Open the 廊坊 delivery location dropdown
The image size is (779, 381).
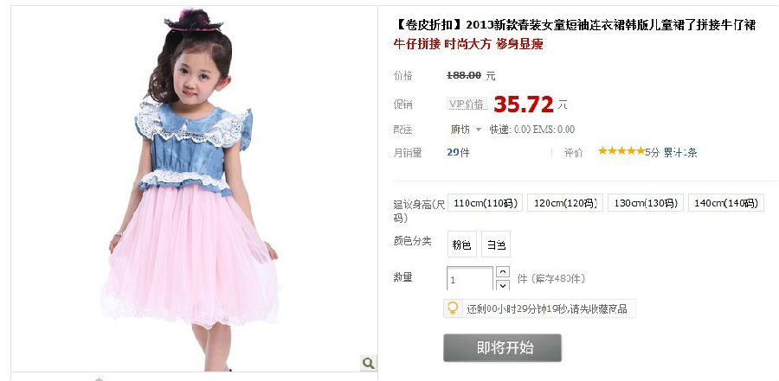click(466, 130)
